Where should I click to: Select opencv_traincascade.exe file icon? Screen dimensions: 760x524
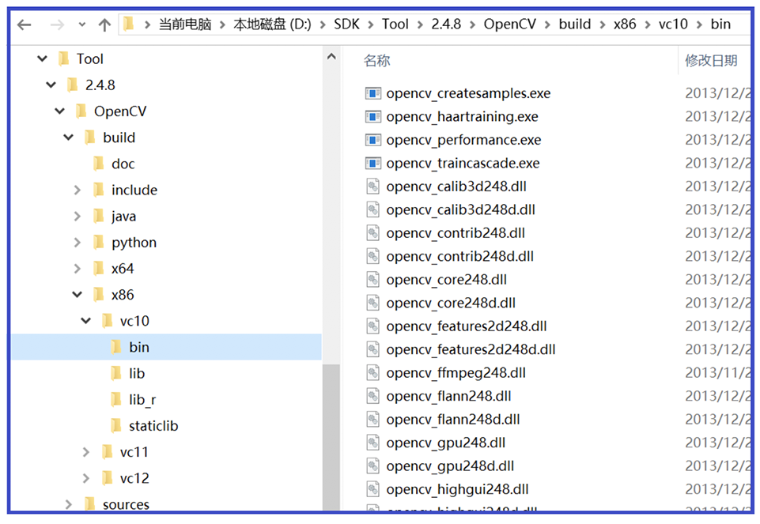(x=372, y=163)
